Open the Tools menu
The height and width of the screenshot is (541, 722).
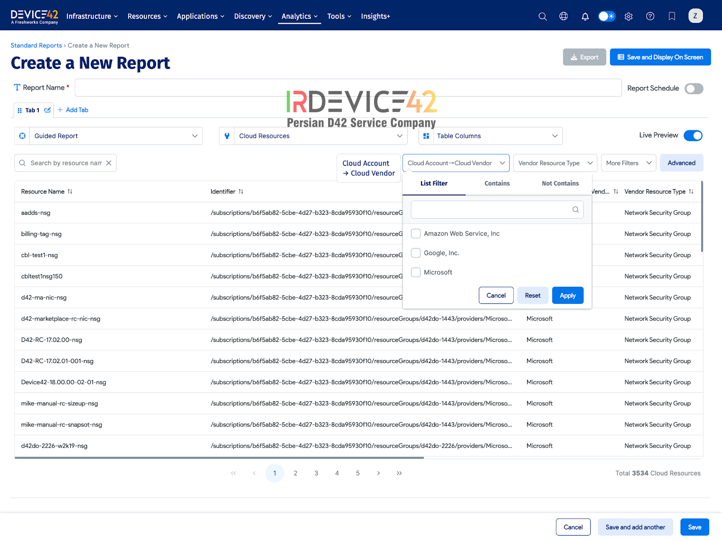[339, 16]
